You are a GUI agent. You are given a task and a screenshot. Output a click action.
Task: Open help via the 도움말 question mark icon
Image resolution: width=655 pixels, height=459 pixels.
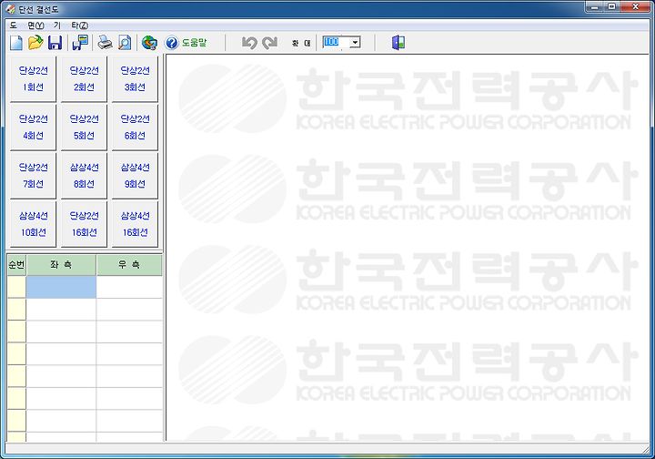coord(186,43)
